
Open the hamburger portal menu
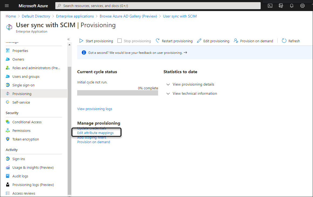coord(7,6)
